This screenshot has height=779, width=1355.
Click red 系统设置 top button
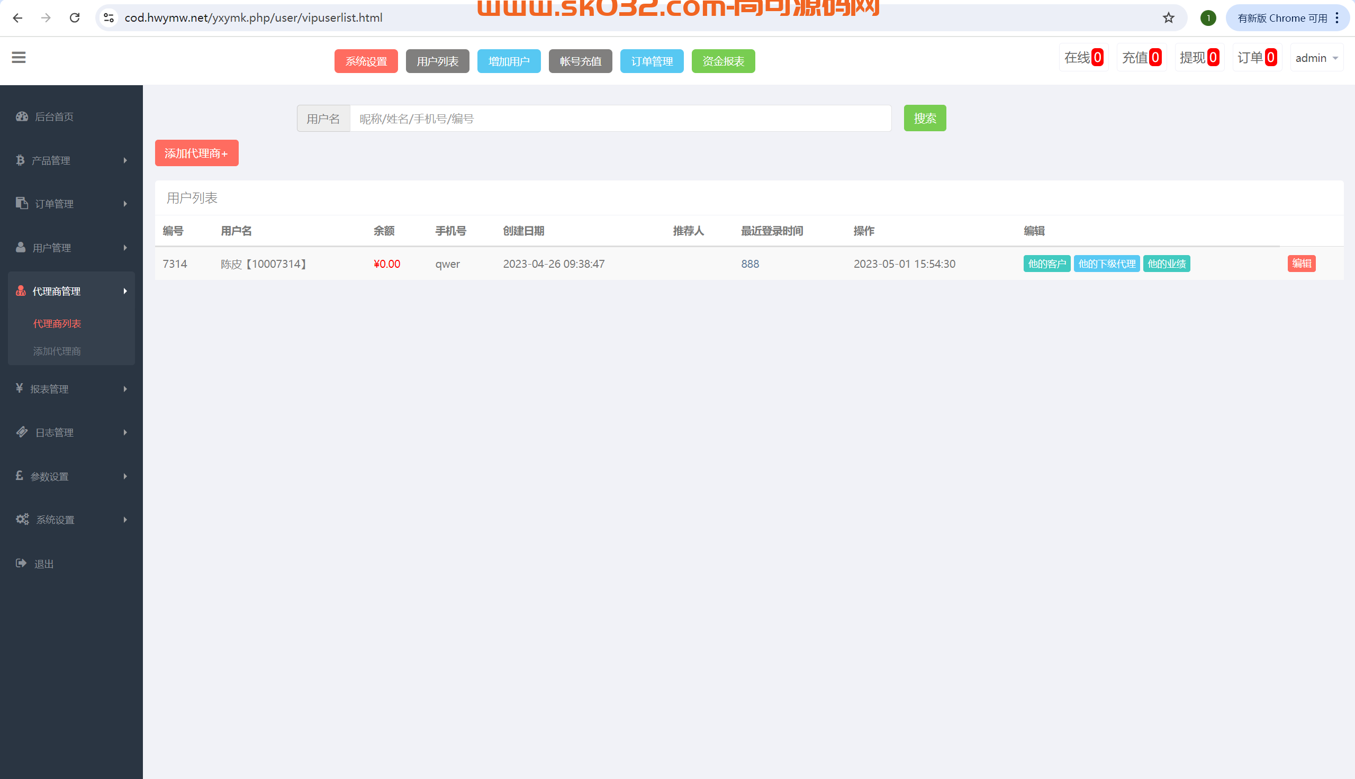tap(366, 61)
